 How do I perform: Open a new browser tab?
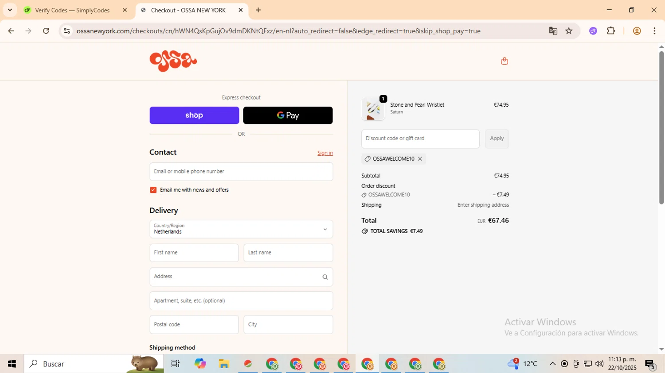tap(258, 10)
